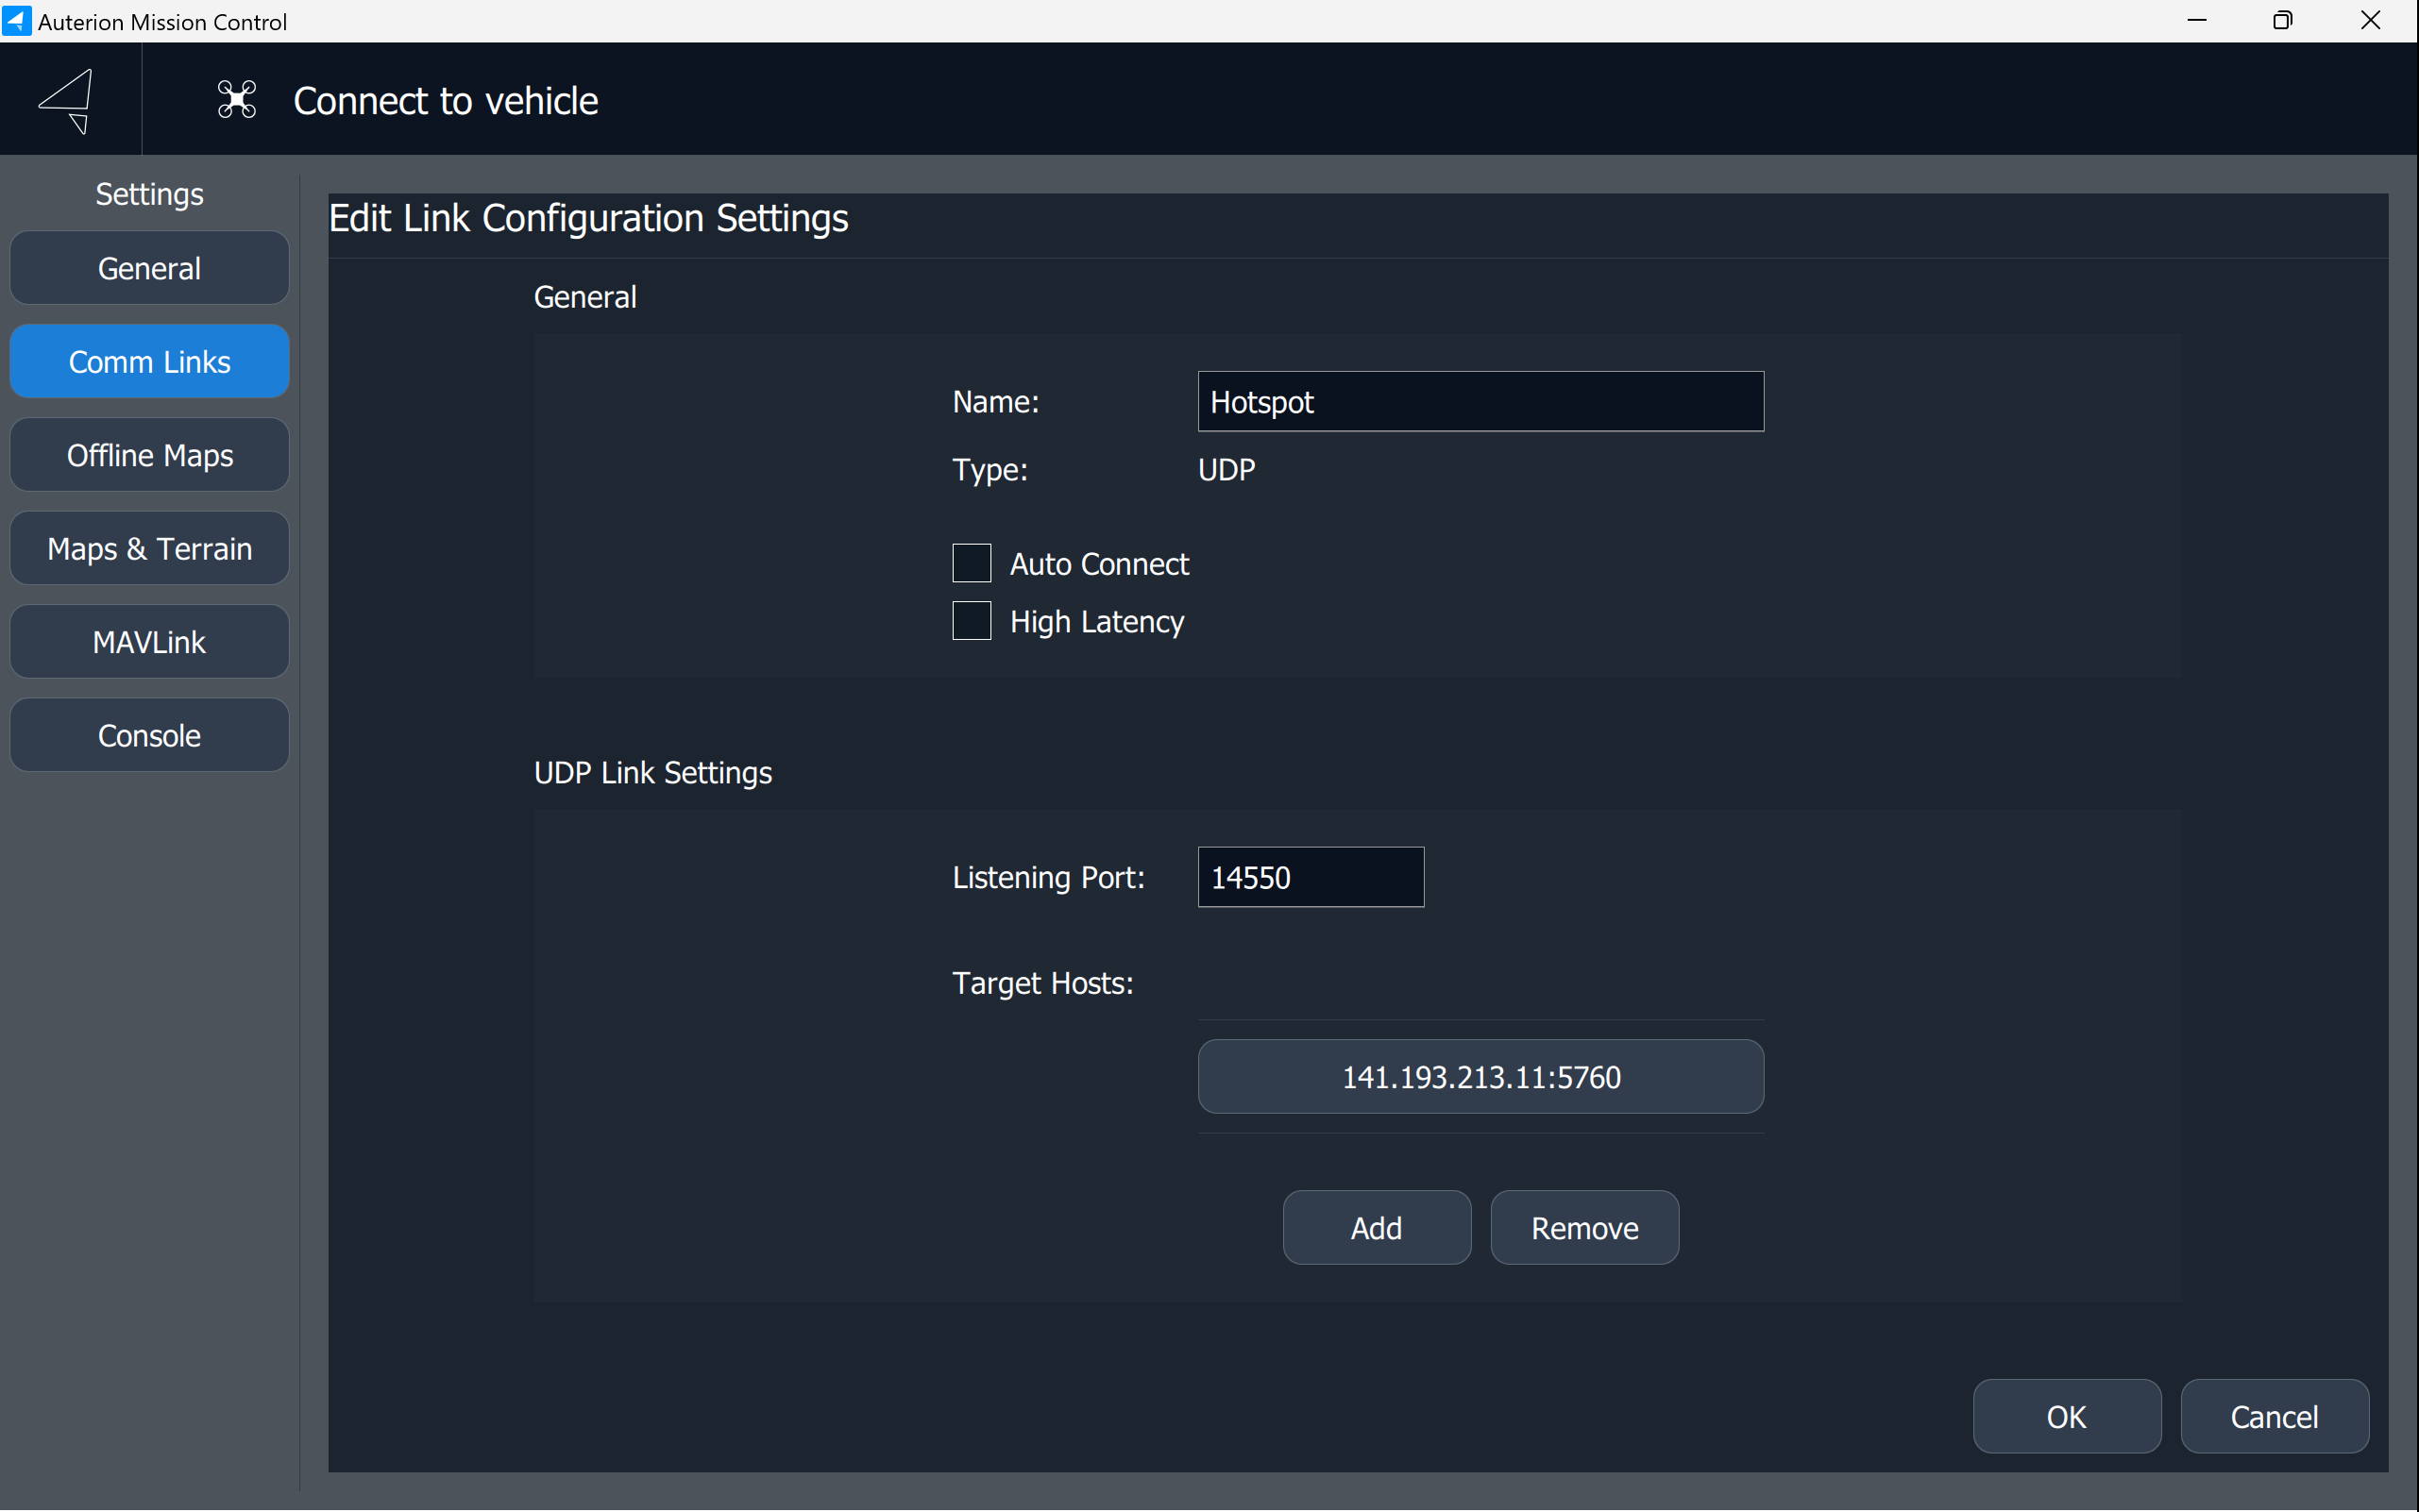This screenshot has width=2419, height=1512.
Task: Click the Hotspot name input field
Action: pos(1480,402)
